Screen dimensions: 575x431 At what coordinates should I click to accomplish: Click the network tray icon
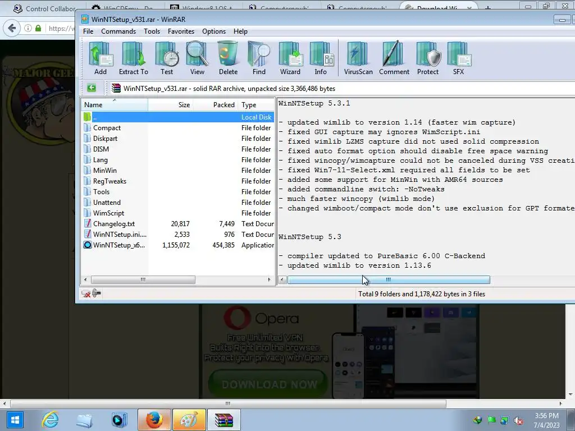pyautogui.click(x=505, y=420)
